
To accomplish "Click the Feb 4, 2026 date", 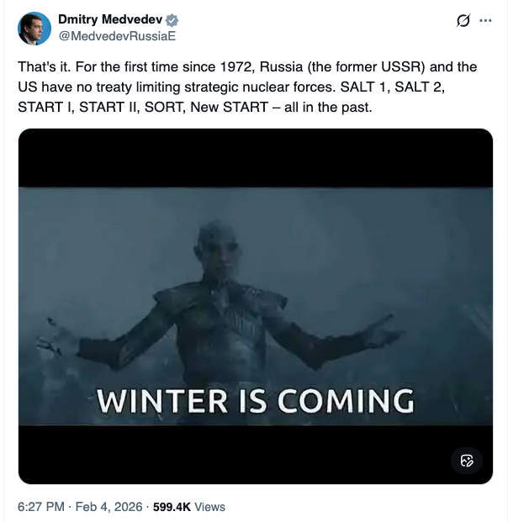I will point(109,507).
